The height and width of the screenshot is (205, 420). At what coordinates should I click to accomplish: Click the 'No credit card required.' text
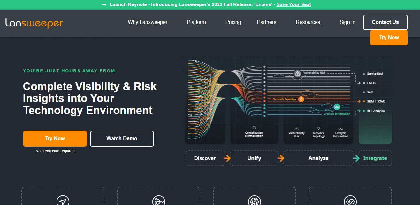click(x=56, y=151)
